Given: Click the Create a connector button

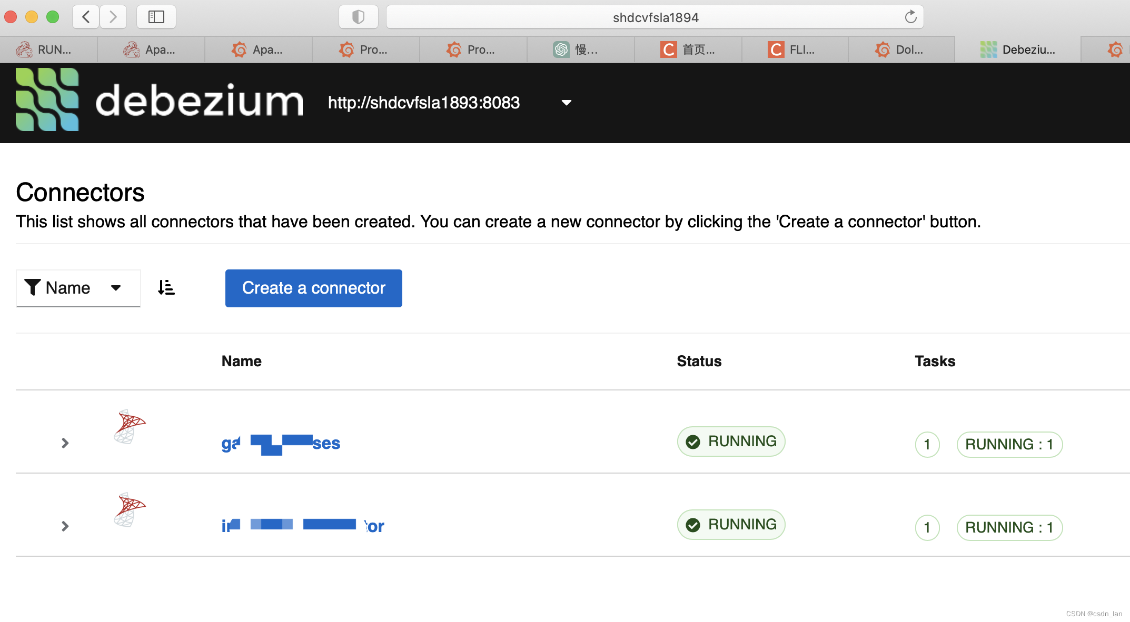Looking at the screenshot, I should pyautogui.click(x=314, y=288).
